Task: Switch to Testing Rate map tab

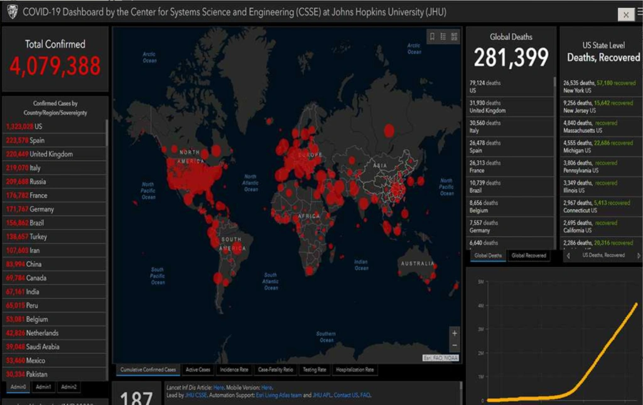Action: click(x=315, y=370)
